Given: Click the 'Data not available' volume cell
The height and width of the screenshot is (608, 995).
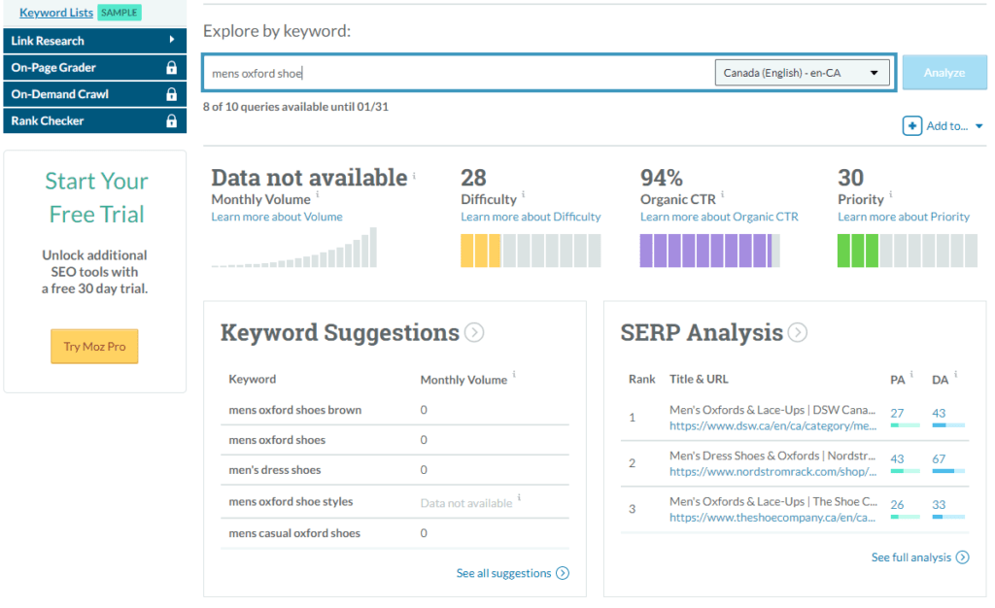Looking at the screenshot, I should tap(466, 503).
